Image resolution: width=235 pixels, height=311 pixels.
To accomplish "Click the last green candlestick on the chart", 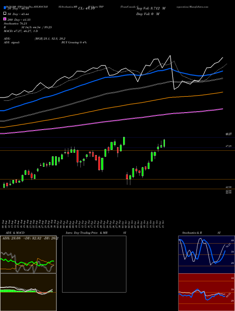I will coord(164,143).
